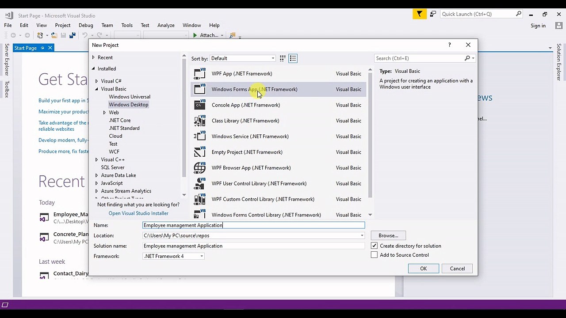Click the Navigate Forward toolbar arrow
Screen dimensions: 566x318
[x=27, y=35]
